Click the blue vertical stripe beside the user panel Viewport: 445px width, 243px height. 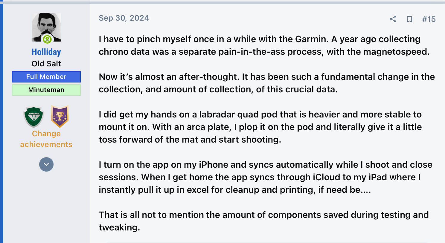pyautogui.click(x=1, y=123)
